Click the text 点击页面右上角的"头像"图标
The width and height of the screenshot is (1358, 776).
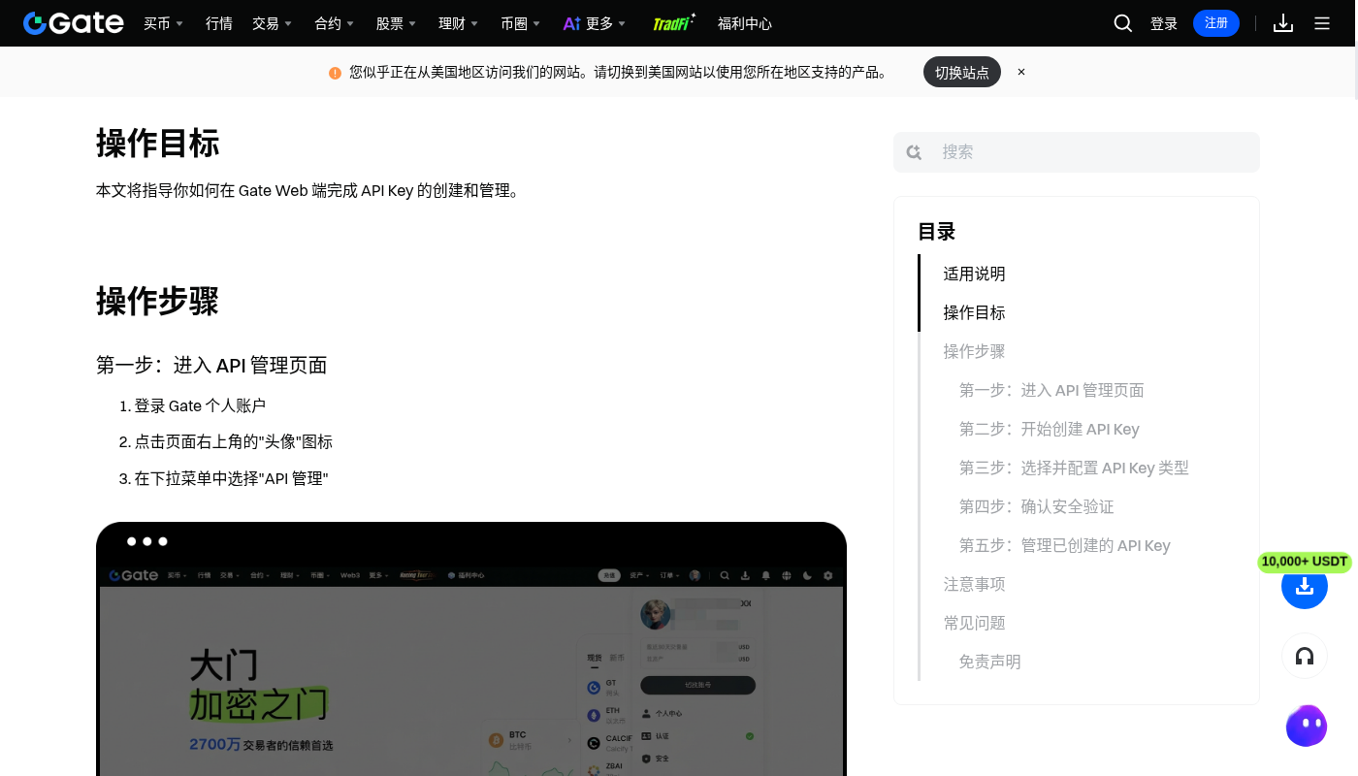(x=234, y=441)
